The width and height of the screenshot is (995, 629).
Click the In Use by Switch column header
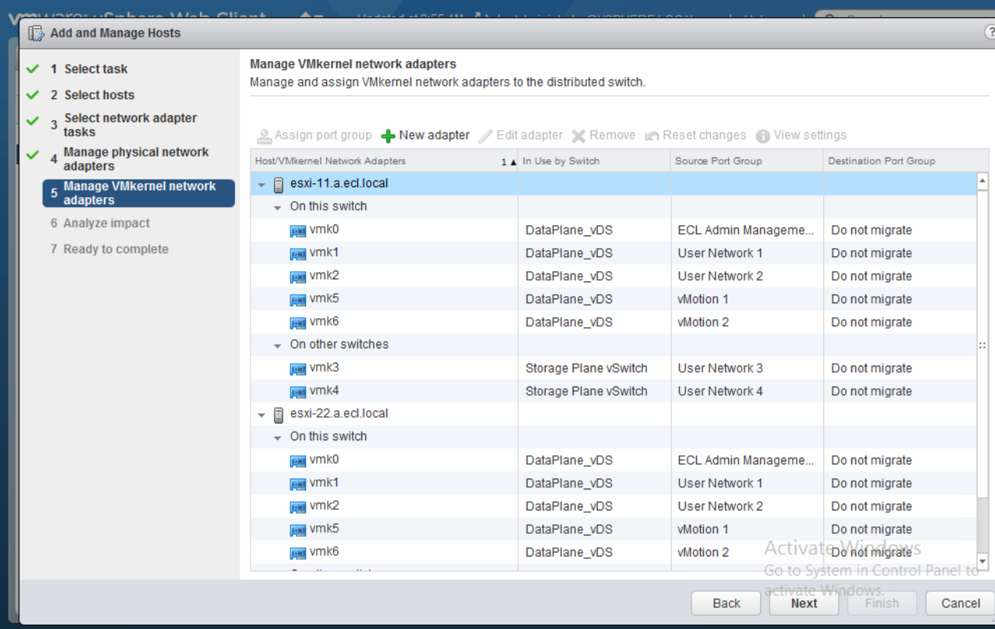click(x=595, y=161)
